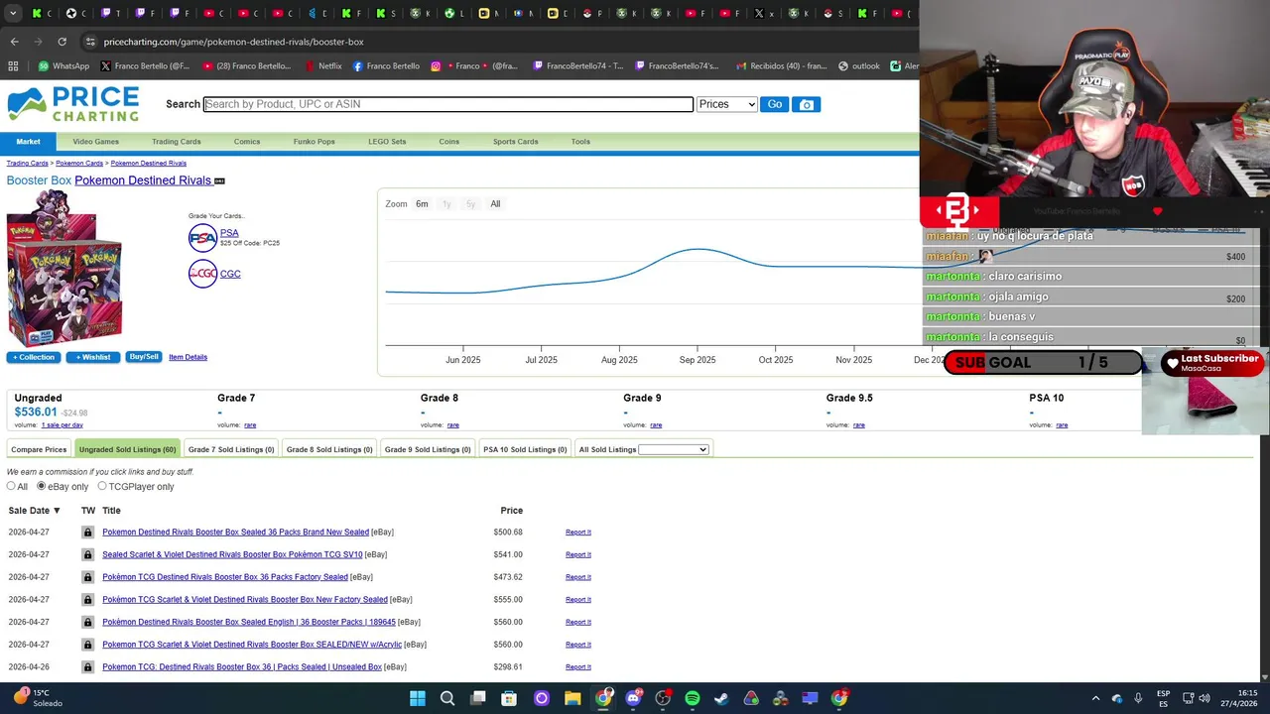Viewport: 1270px width, 714px height.
Task: Open the bookmarks apps grid icon
Action: pos(13,66)
